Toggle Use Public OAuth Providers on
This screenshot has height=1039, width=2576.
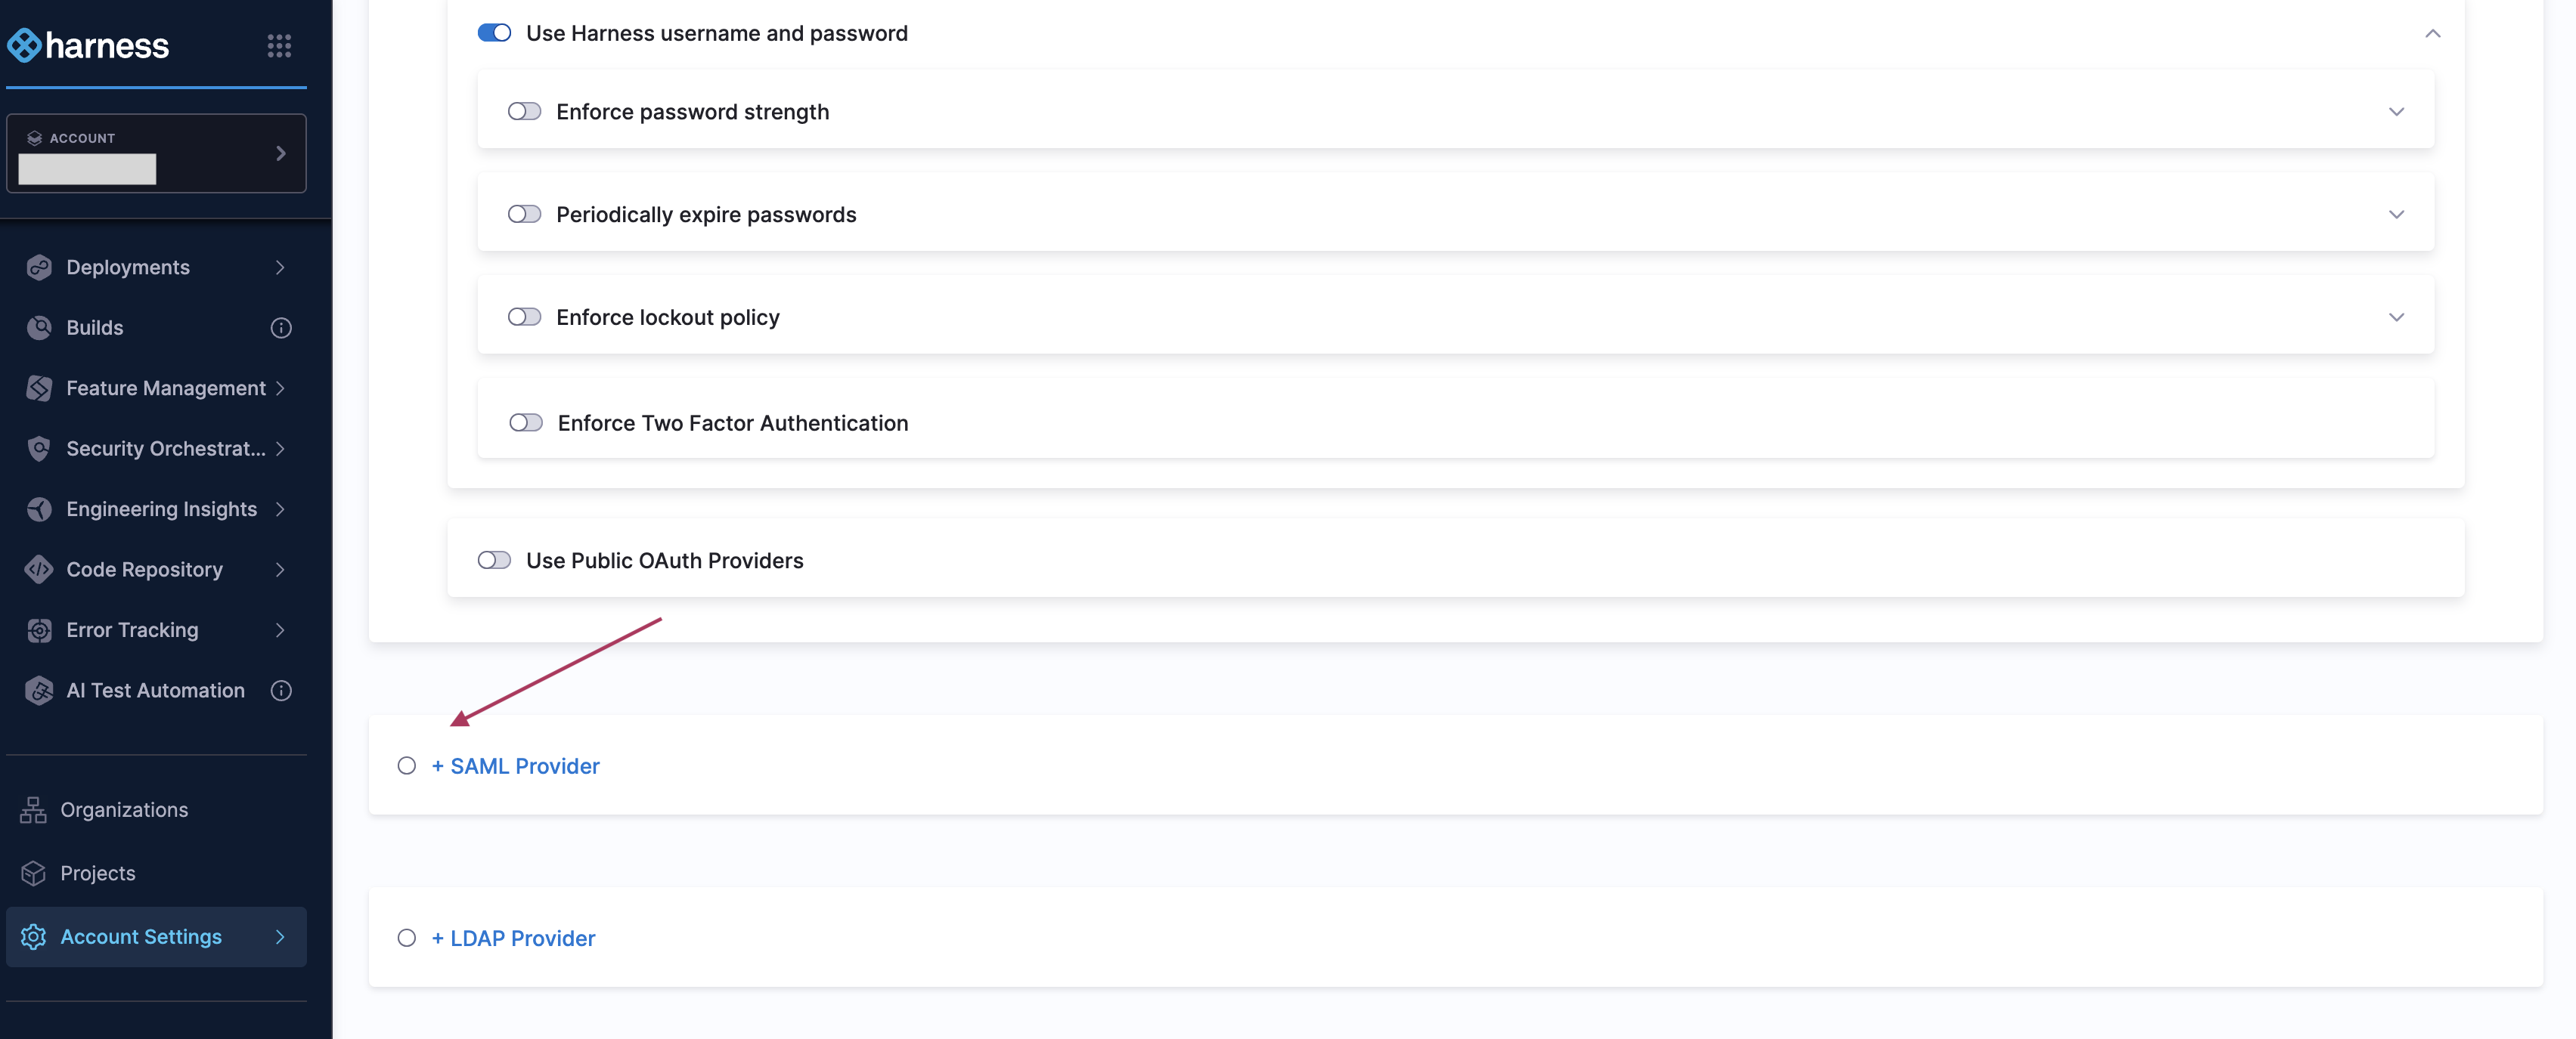(x=494, y=561)
